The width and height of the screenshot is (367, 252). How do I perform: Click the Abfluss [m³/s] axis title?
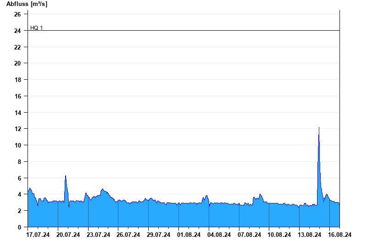pyautogui.click(x=27, y=4)
